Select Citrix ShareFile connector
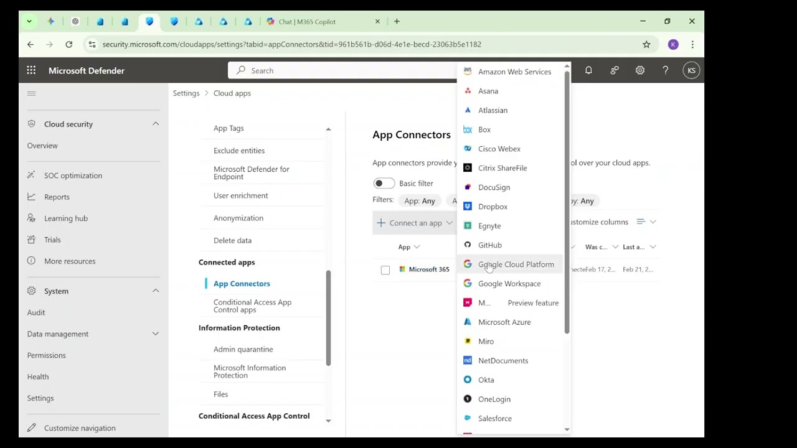This screenshot has width=797, height=448. [509, 168]
